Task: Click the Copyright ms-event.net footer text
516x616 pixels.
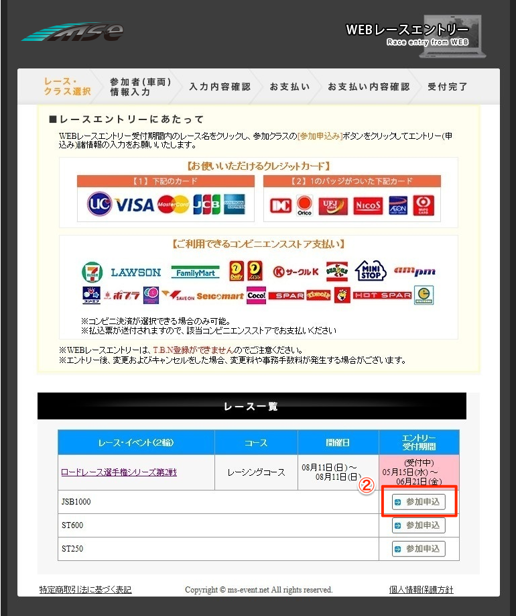Action: tap(259, 590)
